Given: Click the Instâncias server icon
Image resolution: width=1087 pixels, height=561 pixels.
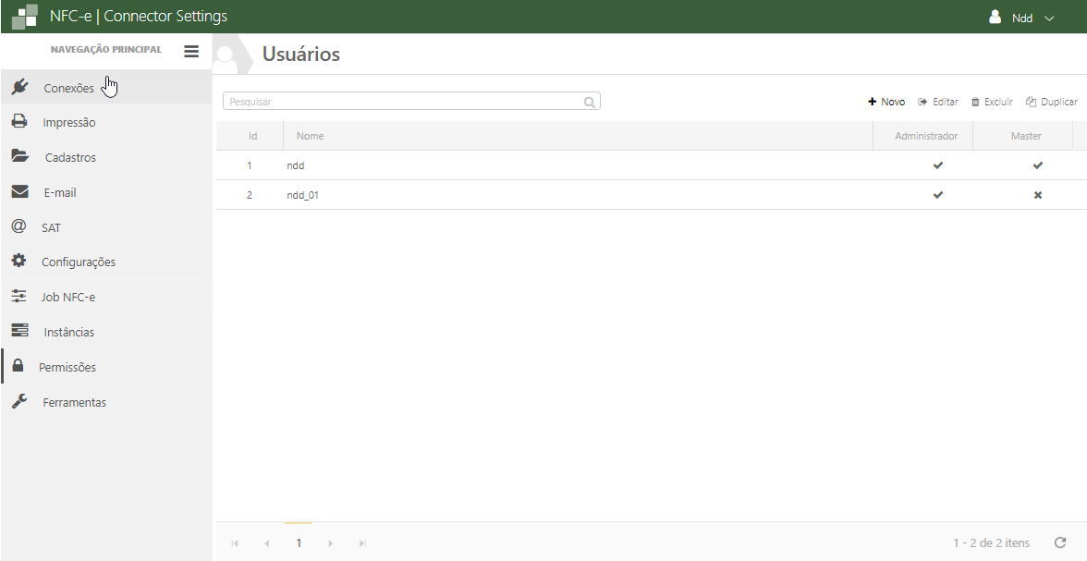Looking at the screenshot, I should point(19,331).
